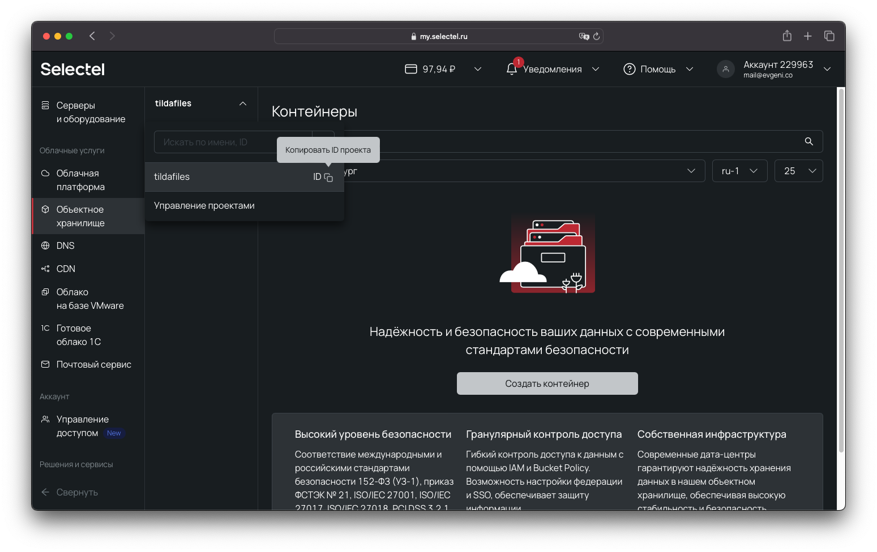
Task: Click the Создать контейнер button
Action: [547, 383]
